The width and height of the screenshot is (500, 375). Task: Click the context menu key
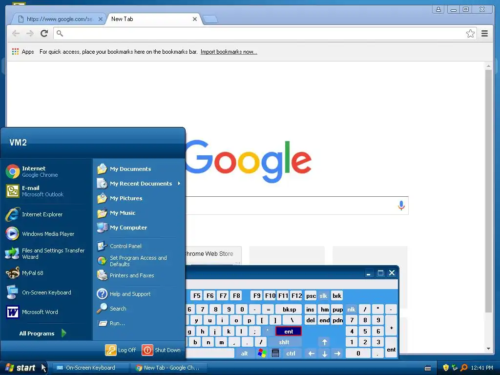click(x=275, y=354)
